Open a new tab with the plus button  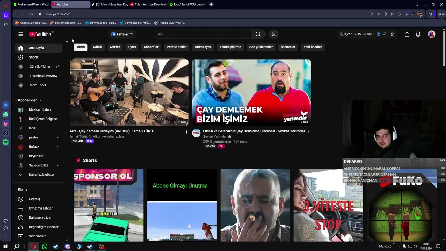[x=212, y=5]
